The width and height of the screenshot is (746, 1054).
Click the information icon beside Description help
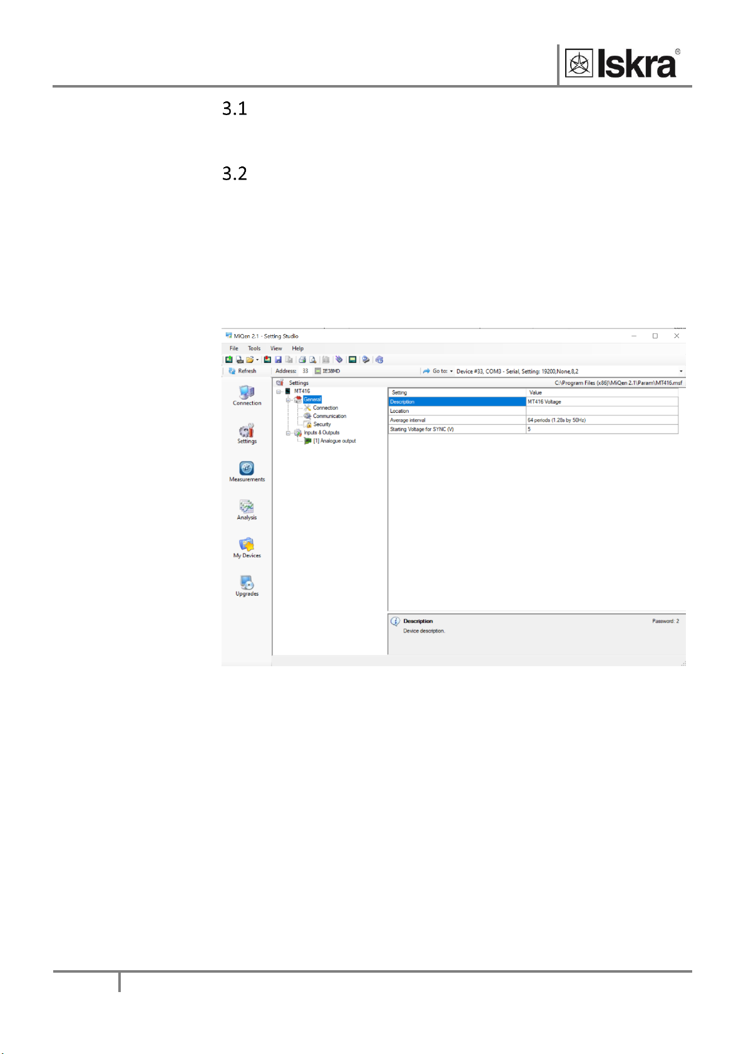[x=396, y=622]
